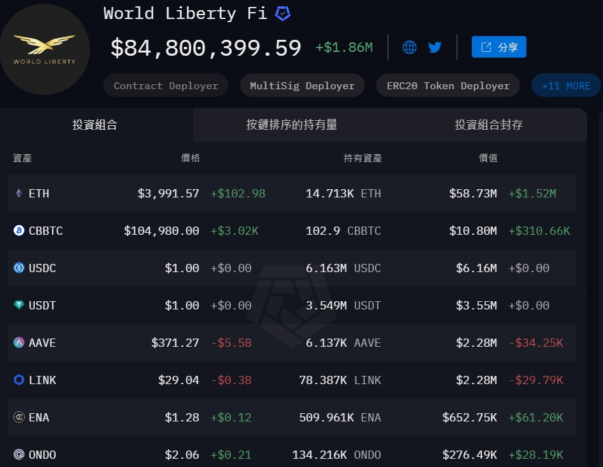Viewport: 603px width, 467px height.
Task: Click the total value $84,800,399.59
Action: (x=206, y=48)
